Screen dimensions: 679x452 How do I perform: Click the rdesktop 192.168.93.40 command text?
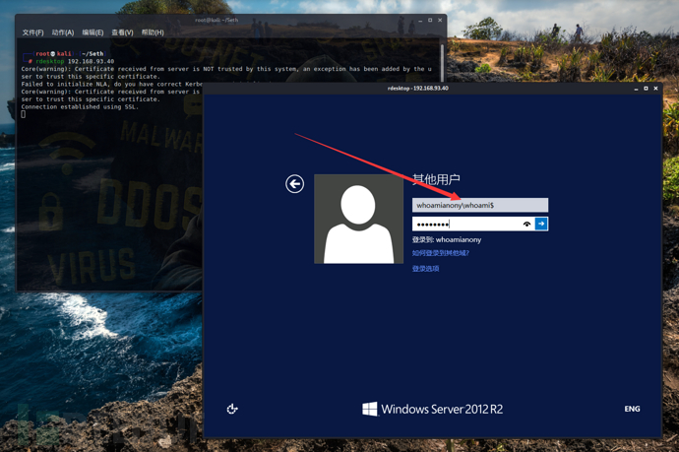pos(75,61)
